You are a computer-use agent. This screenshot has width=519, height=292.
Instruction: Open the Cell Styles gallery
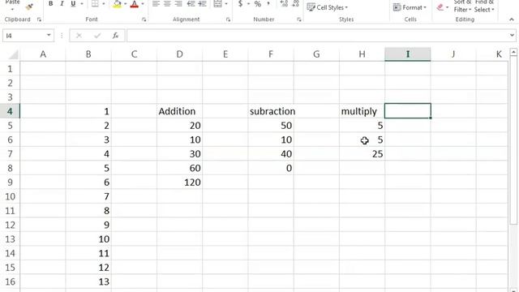pos(328,7)
